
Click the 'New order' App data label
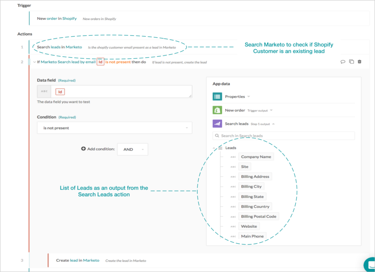point(235,110)
